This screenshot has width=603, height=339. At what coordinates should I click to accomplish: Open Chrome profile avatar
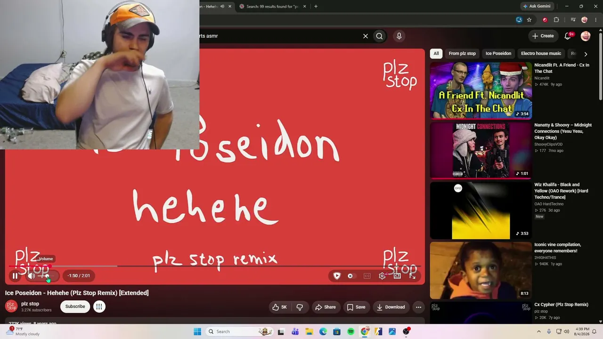point(585,20)
